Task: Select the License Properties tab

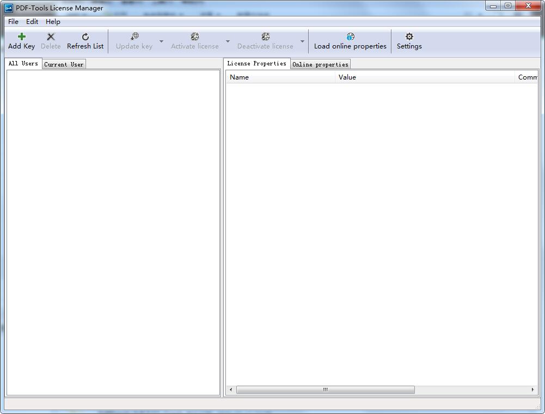Action: coord(256,63)
